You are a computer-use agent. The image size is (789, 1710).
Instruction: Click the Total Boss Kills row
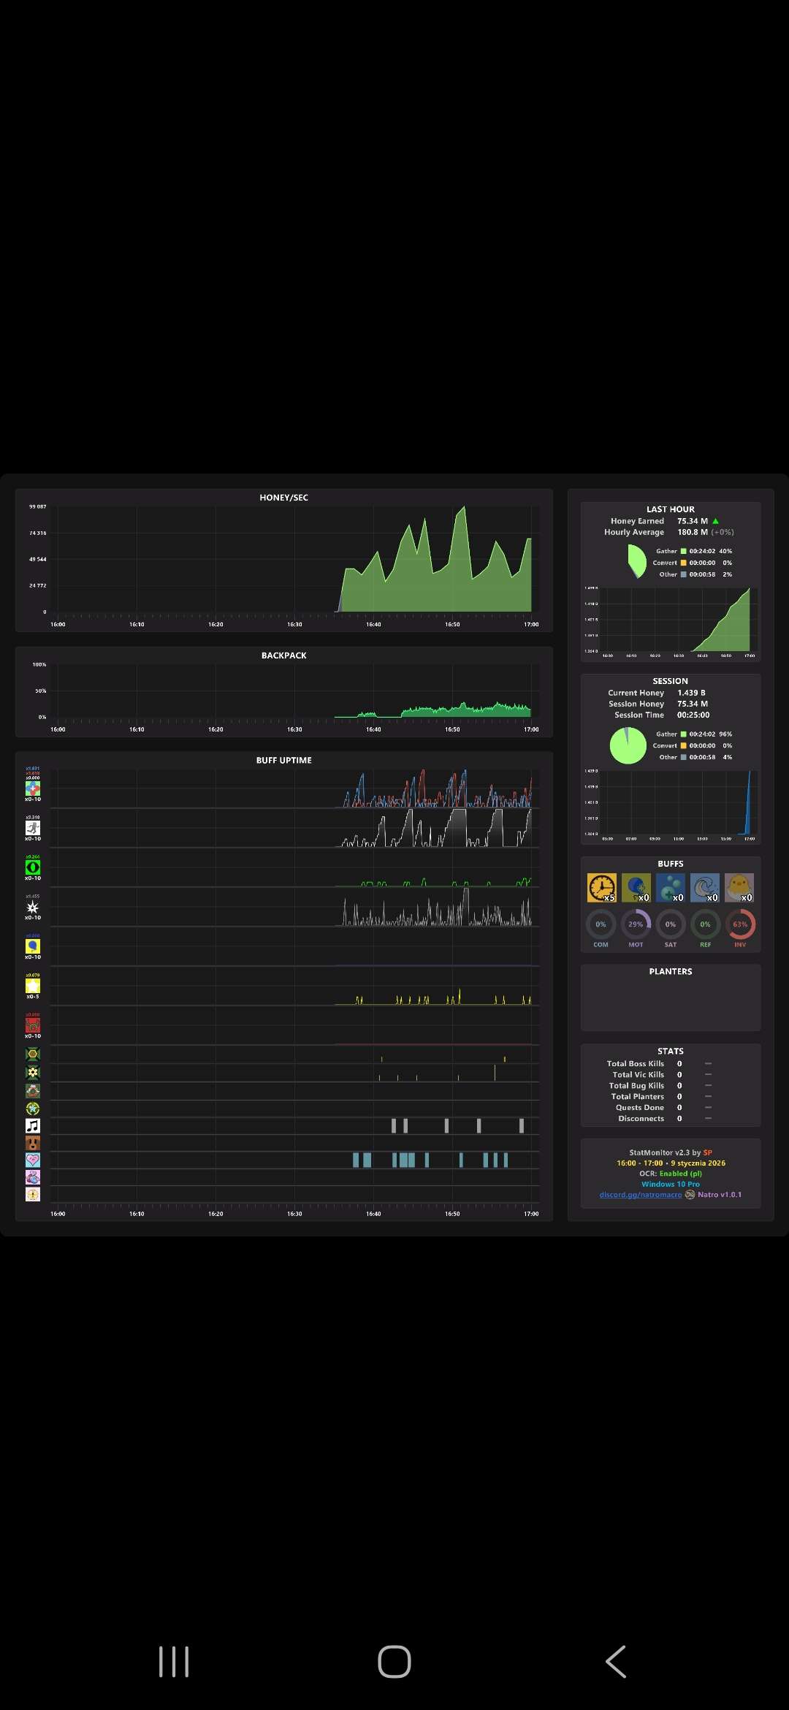coord(659,1064)
